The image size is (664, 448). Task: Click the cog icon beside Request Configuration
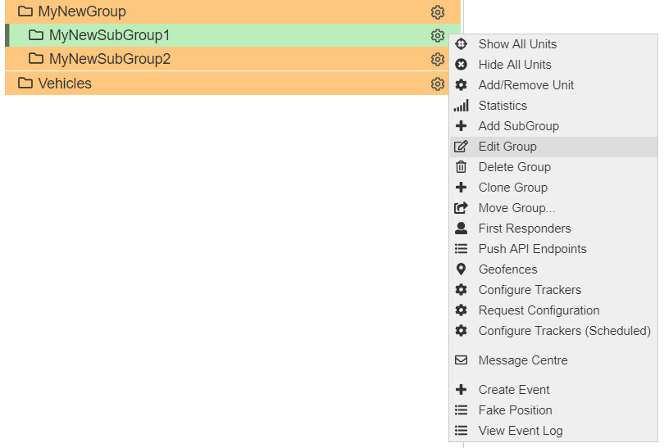pos(462,310)
